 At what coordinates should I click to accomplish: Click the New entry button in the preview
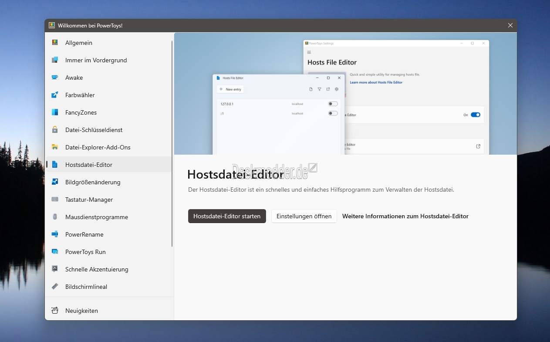[230, 89]
